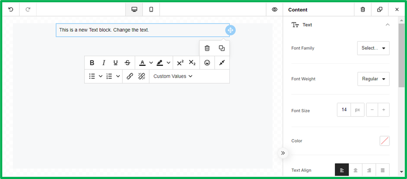Click the highlighter background color icon

coord(160,63)
